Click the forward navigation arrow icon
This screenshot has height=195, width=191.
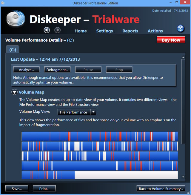tap(57, 30)
